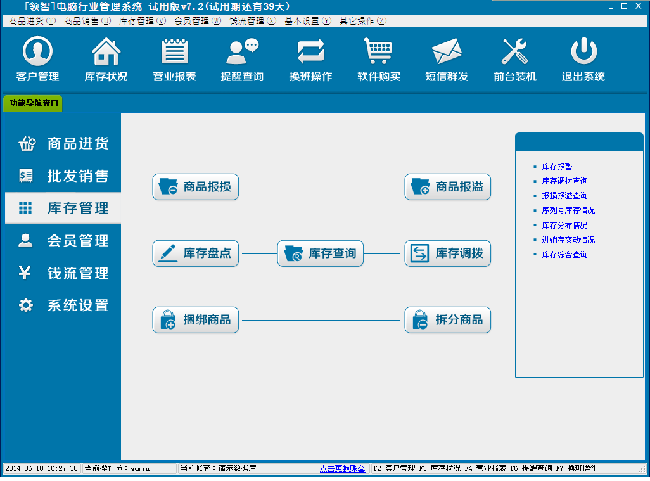Open 库存综合查询 link in right panel
This screenshot has width=650, height=481.
[564, 255]
